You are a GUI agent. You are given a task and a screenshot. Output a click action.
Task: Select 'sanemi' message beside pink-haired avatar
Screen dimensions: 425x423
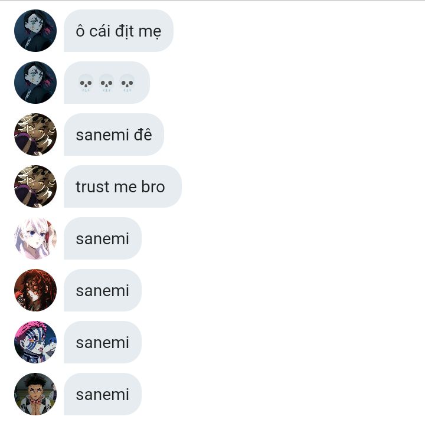pyautogui.click(x=103, y=342)
